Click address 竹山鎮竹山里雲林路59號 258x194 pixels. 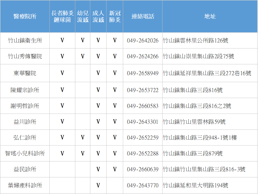click(194, 122)
